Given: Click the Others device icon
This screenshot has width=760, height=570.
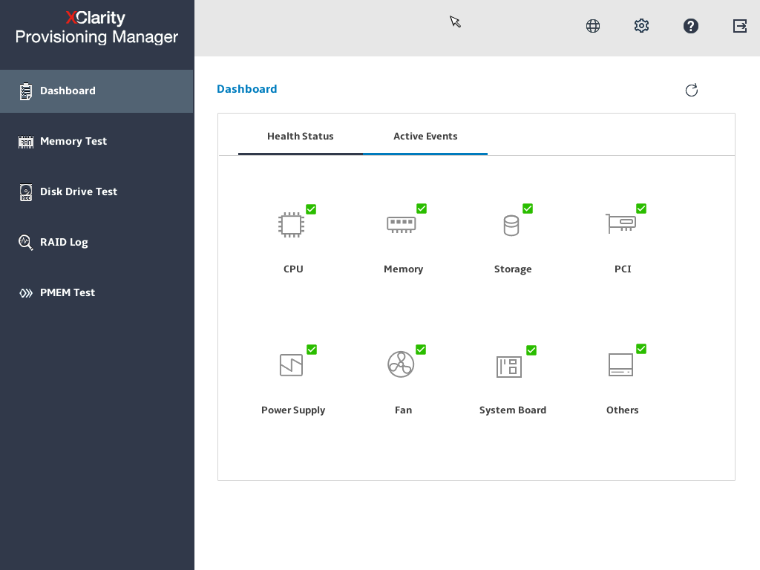Looking at the screenshot, I should (x=621, y=364).
